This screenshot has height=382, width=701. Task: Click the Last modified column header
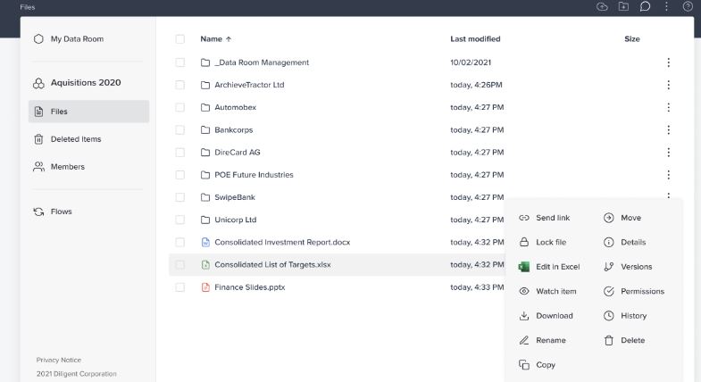[x=475, y=39]
